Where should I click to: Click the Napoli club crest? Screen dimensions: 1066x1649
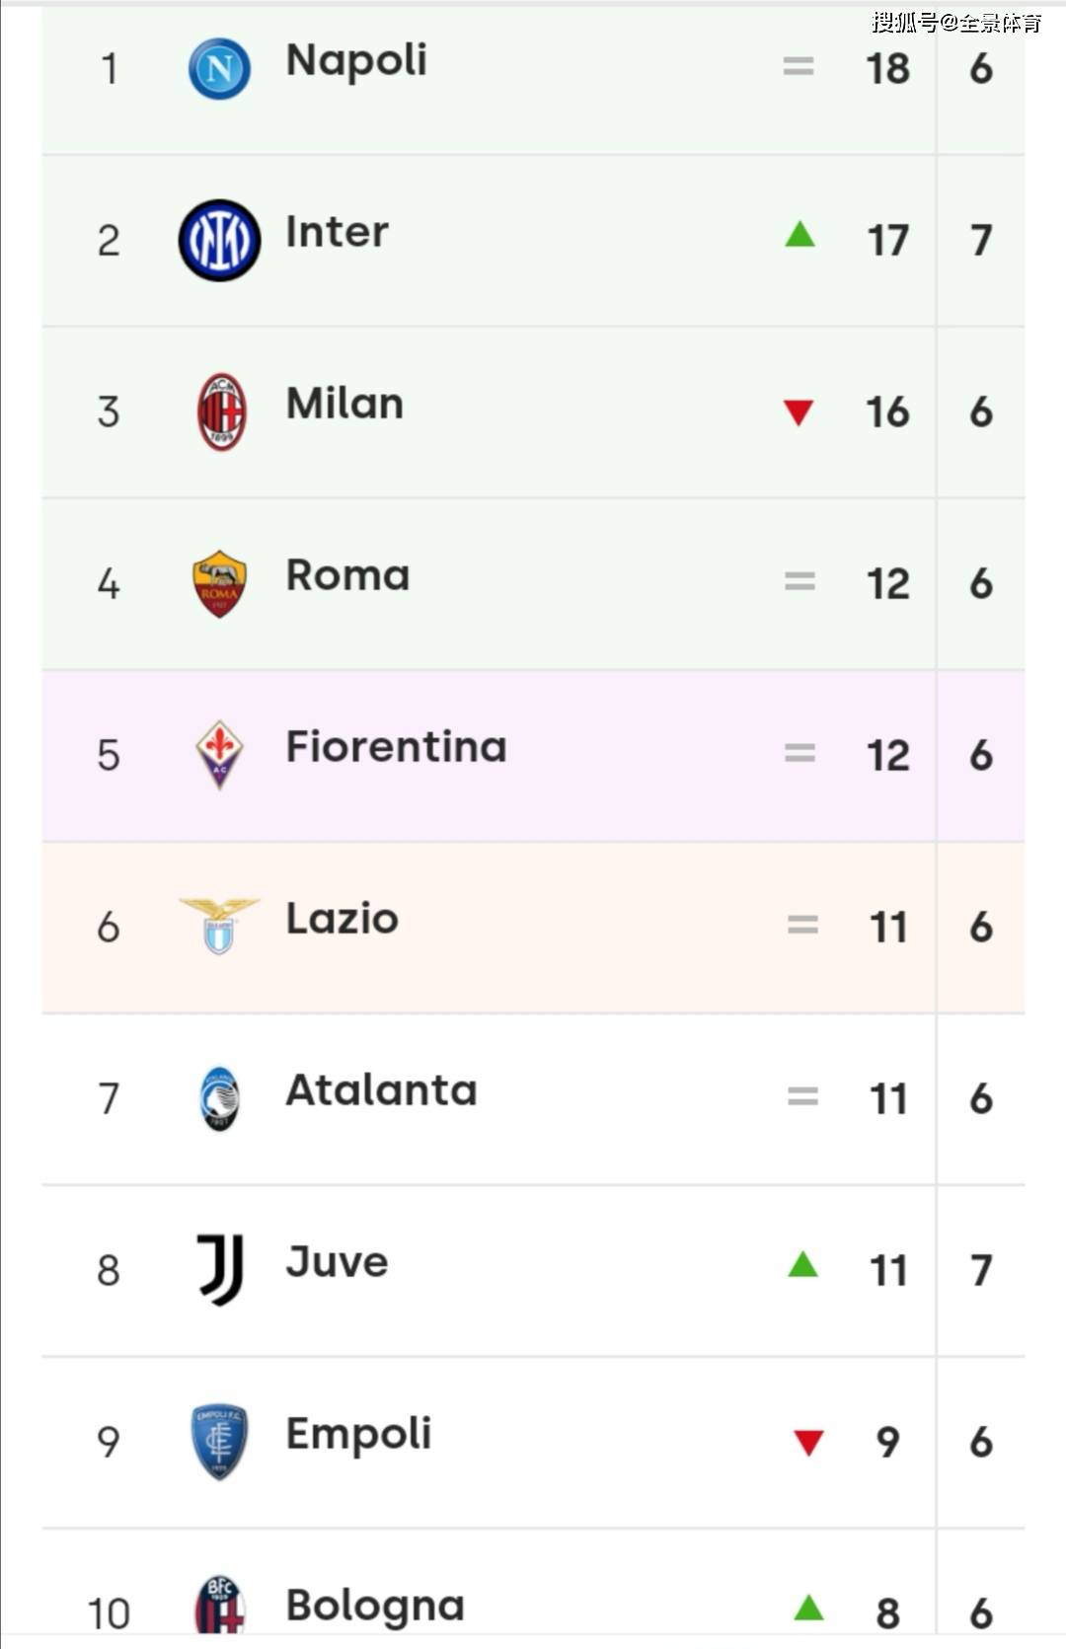pyautogui.click(x=219, y=69)
